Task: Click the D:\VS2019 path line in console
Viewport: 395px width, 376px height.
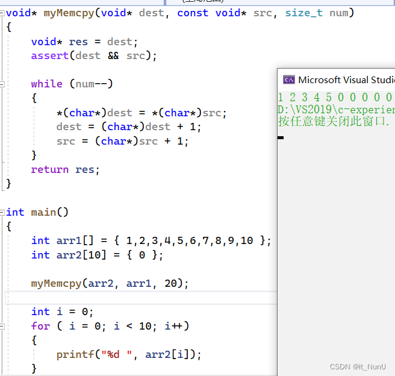Action: pos(336,110)
